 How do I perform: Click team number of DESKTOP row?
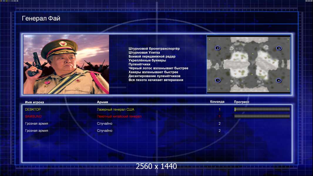click(x=220, y=109)
